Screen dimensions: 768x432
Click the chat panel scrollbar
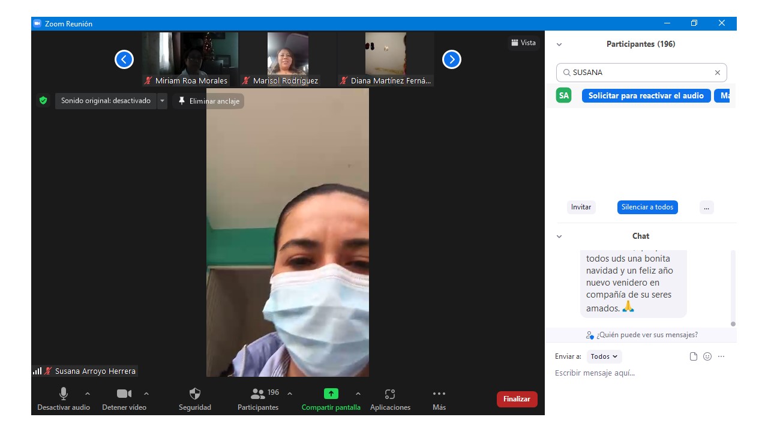click(x=733, y=288)
